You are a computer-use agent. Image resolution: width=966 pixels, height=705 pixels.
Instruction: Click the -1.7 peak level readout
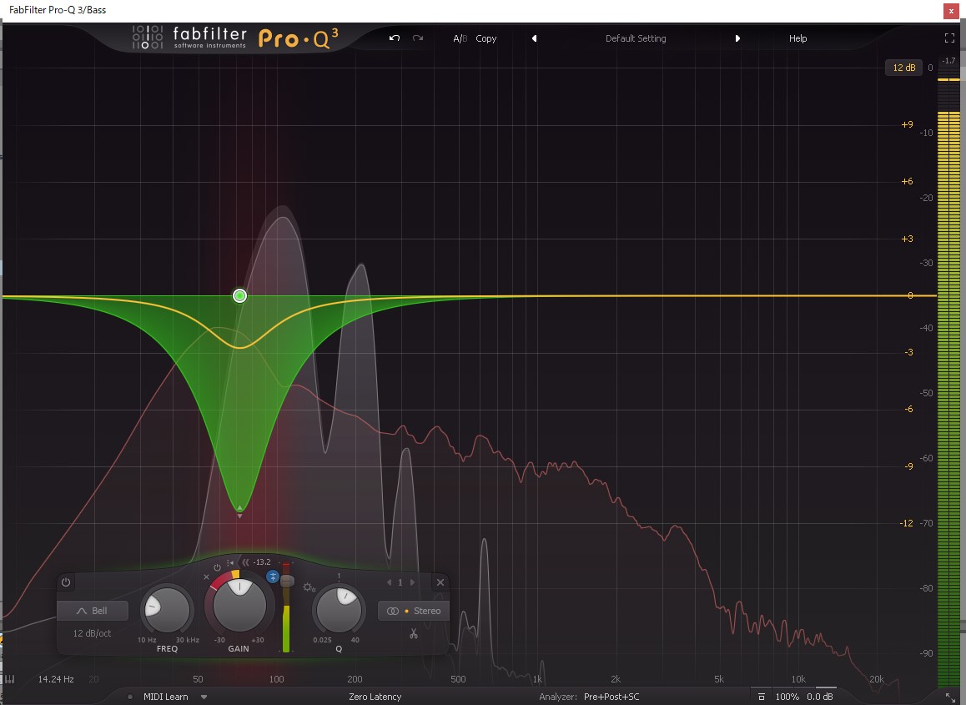(x=948, y=60)
